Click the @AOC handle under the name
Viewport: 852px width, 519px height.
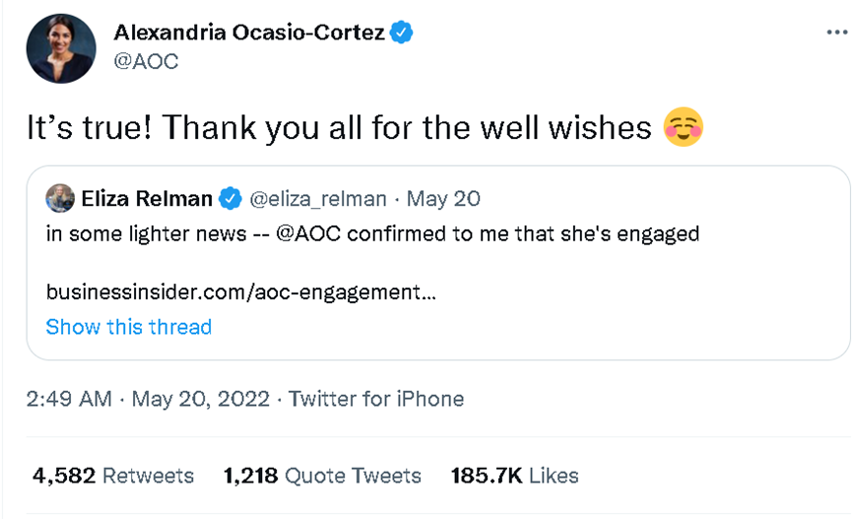click(146, 61)
